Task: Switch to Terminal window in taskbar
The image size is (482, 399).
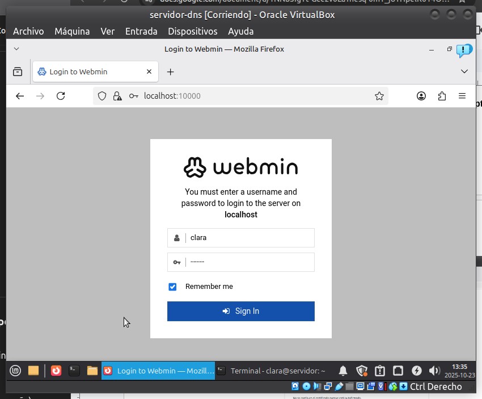Action: coord(271,371)
